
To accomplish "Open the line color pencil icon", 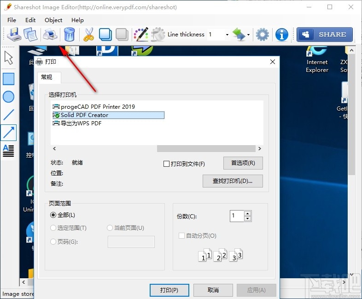I will tap(141, 35).
